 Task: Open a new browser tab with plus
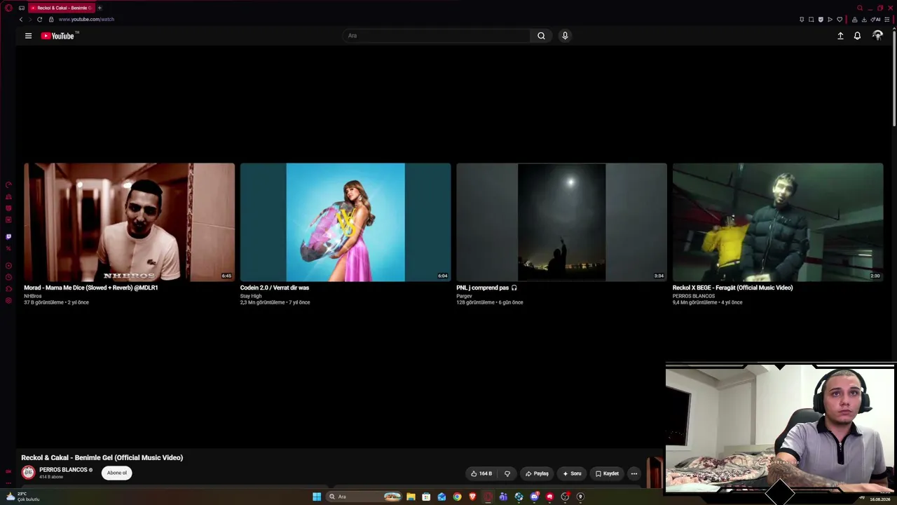point(100,8)
